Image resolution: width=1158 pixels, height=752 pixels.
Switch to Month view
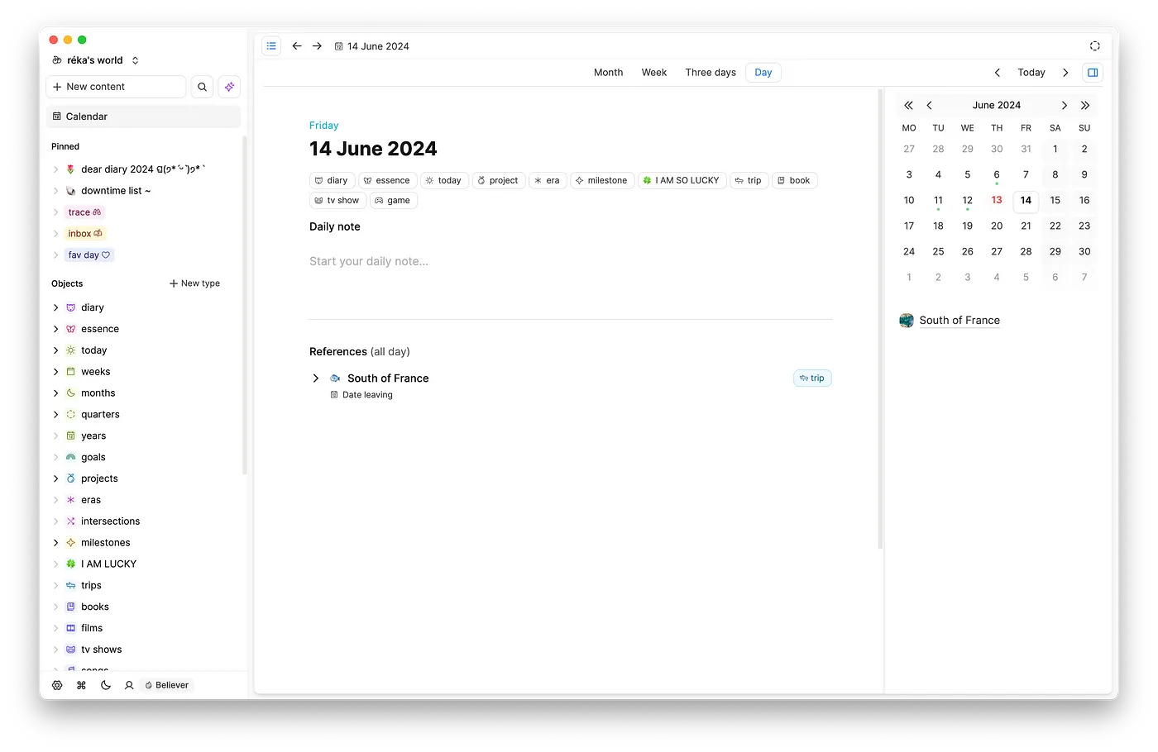pyautogui.click(x=608, y=73)
